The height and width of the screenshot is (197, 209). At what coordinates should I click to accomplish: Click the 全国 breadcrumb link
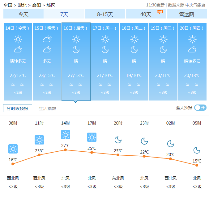(8, 5)
